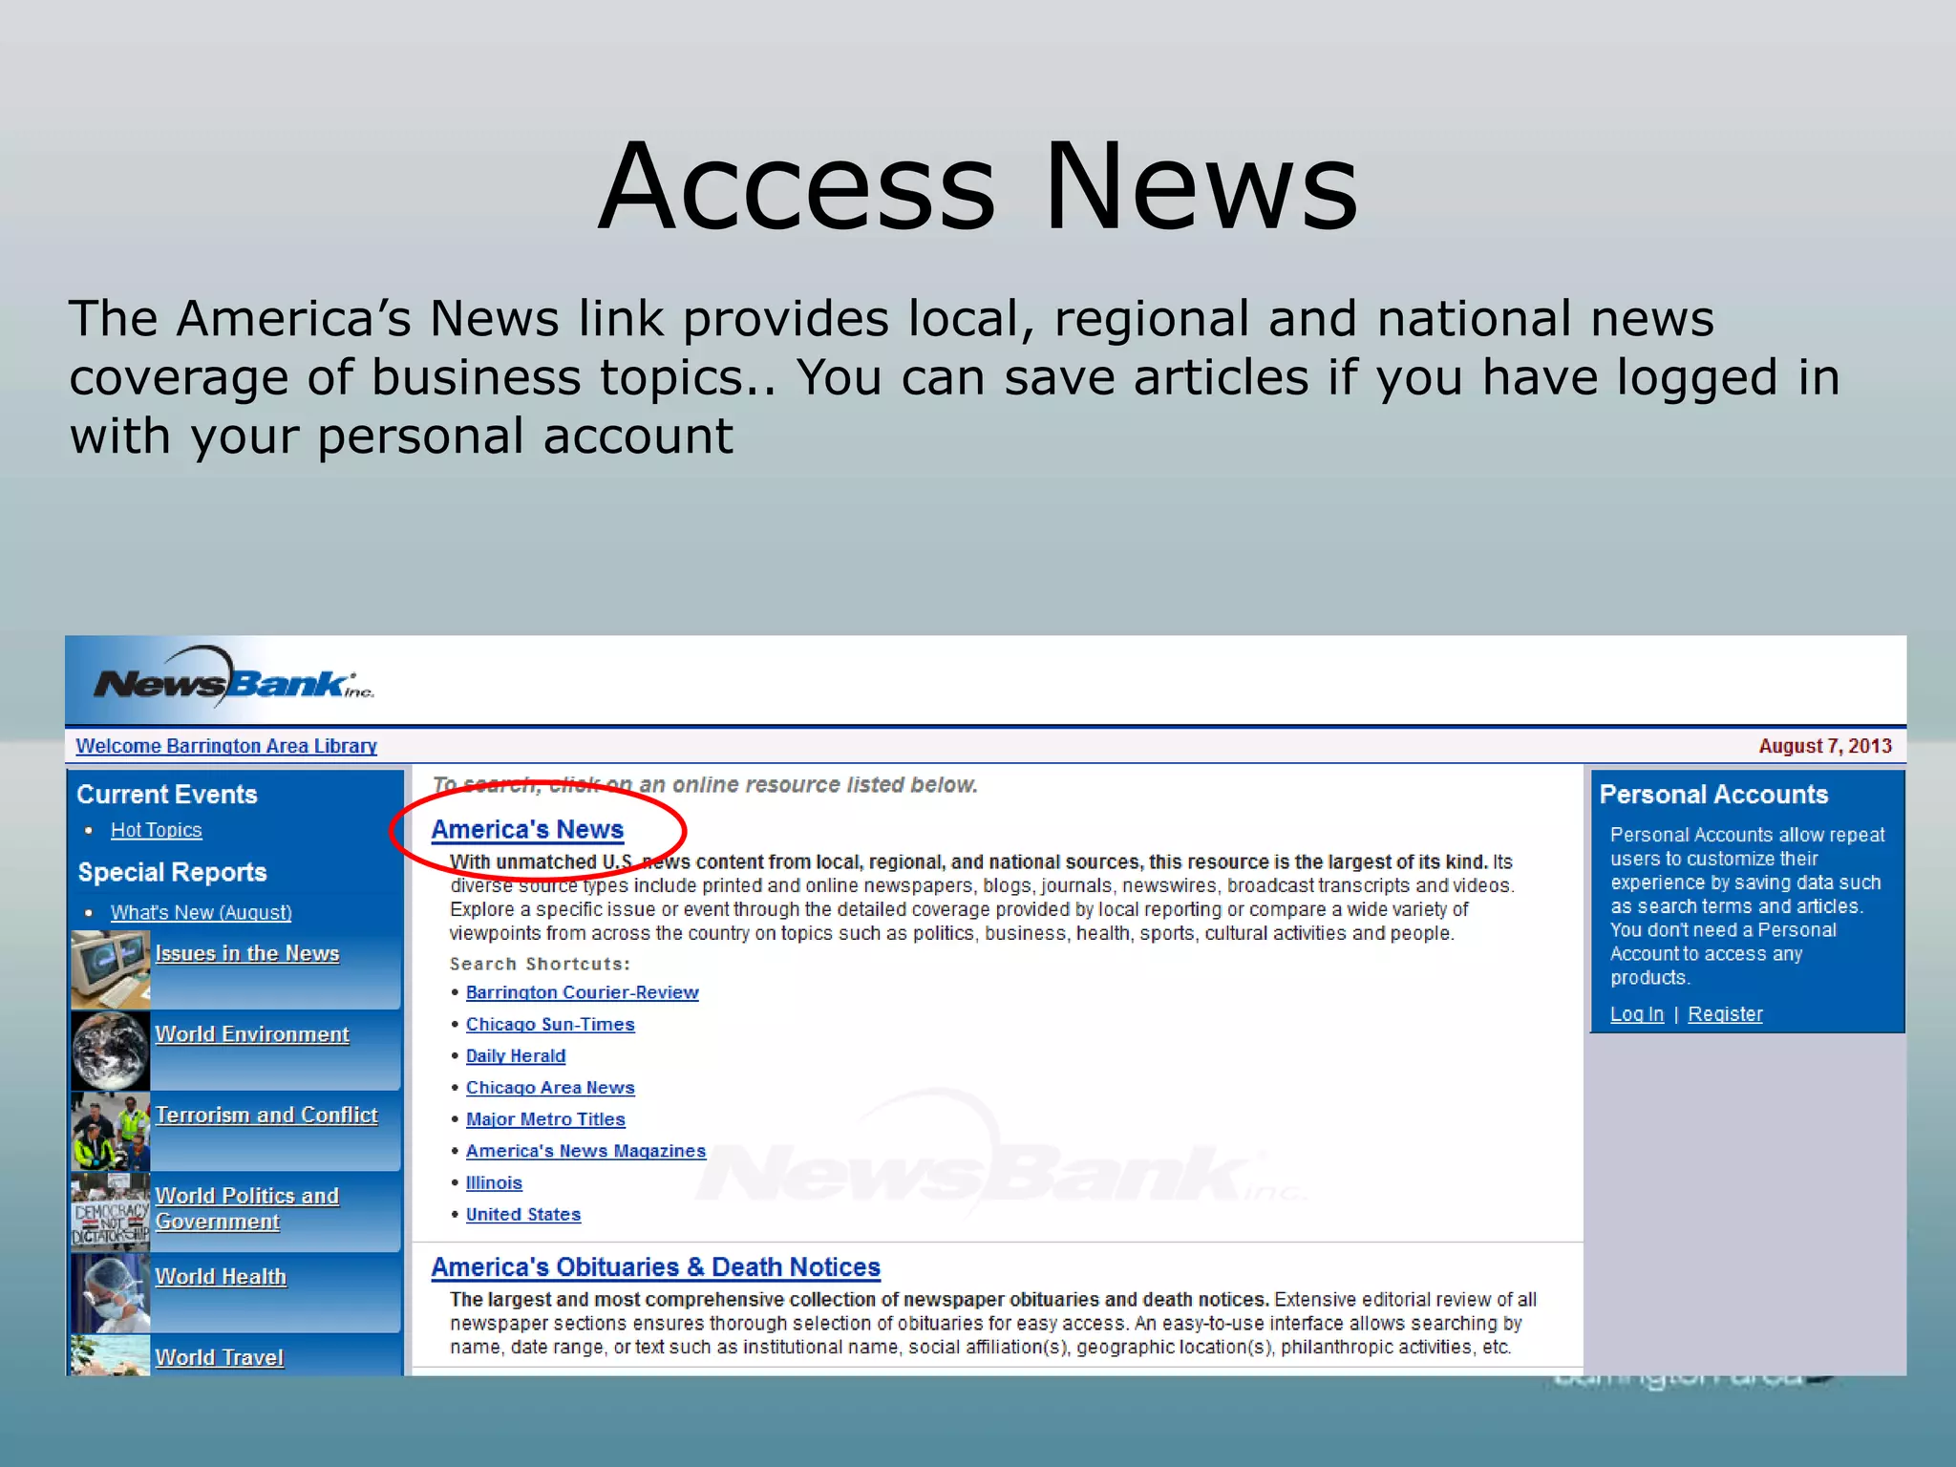This screenshot has width=1956, height=1467.
Task: Open World Politics and Government link
Action: tap(247, 1208)
